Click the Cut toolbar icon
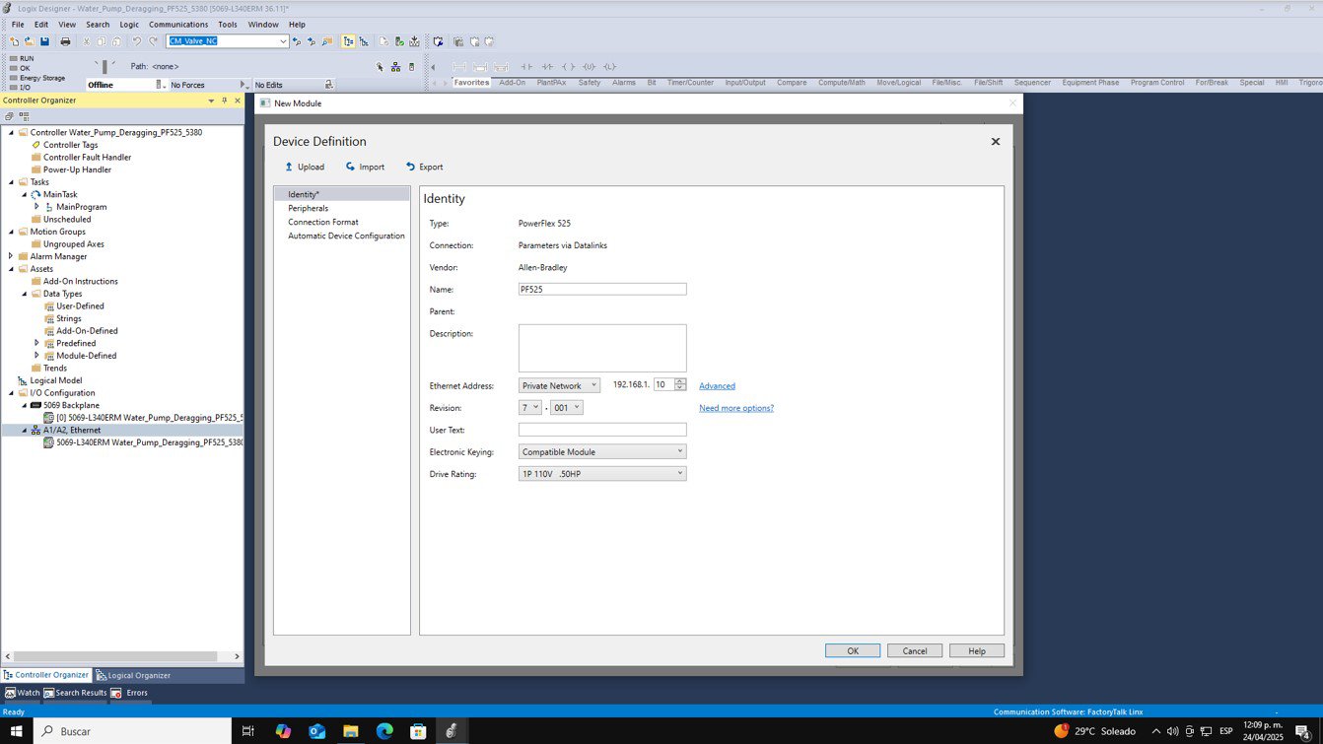 click(x=86, y=41)
